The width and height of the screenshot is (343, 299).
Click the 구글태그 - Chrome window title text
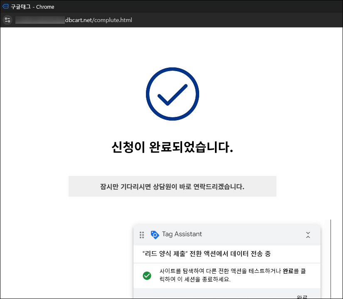[32, 7]
